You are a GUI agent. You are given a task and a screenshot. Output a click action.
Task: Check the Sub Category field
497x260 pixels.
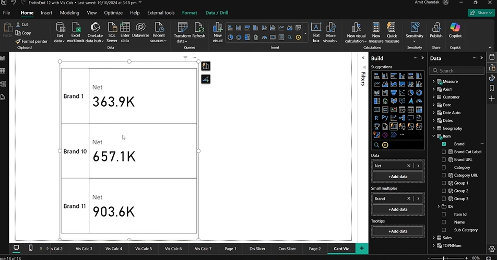444,230
